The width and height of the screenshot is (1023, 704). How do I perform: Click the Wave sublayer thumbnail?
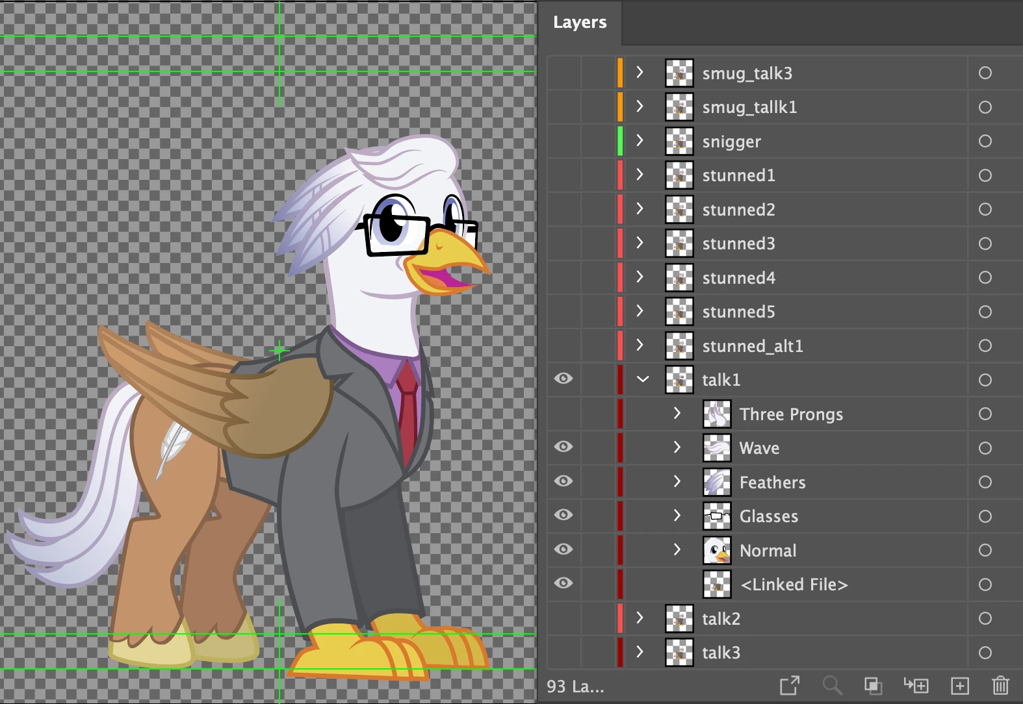tap(717, 448)
